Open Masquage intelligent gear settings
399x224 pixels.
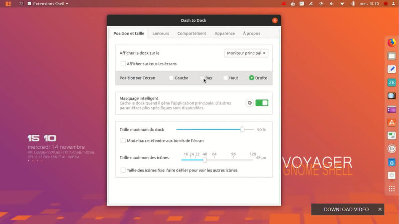249,103
